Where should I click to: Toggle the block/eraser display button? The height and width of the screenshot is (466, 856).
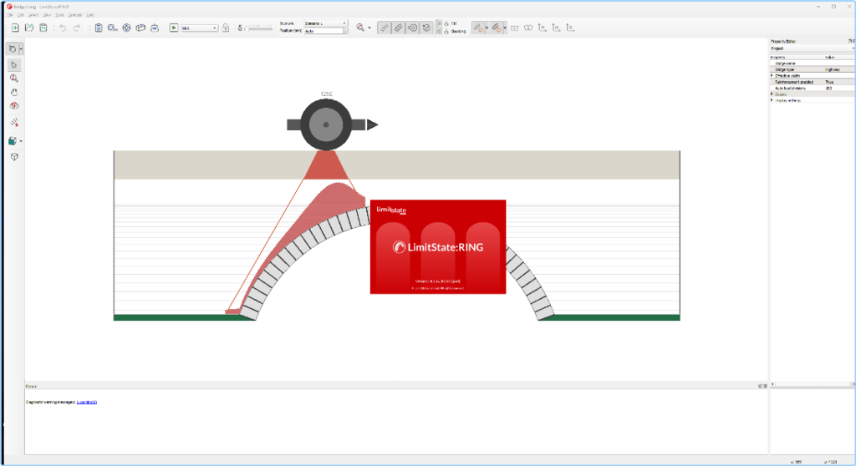399,28
